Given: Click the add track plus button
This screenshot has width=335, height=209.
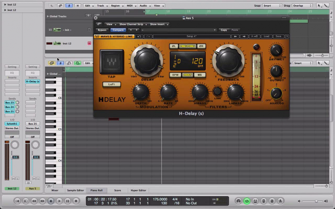Looking at the screenshot, I should 88,15.
